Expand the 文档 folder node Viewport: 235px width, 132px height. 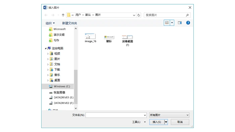(48, 64)
